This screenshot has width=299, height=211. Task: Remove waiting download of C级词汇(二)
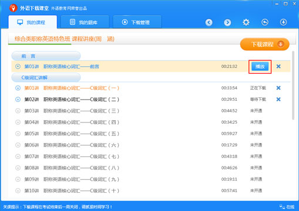[x=278, y=100]
